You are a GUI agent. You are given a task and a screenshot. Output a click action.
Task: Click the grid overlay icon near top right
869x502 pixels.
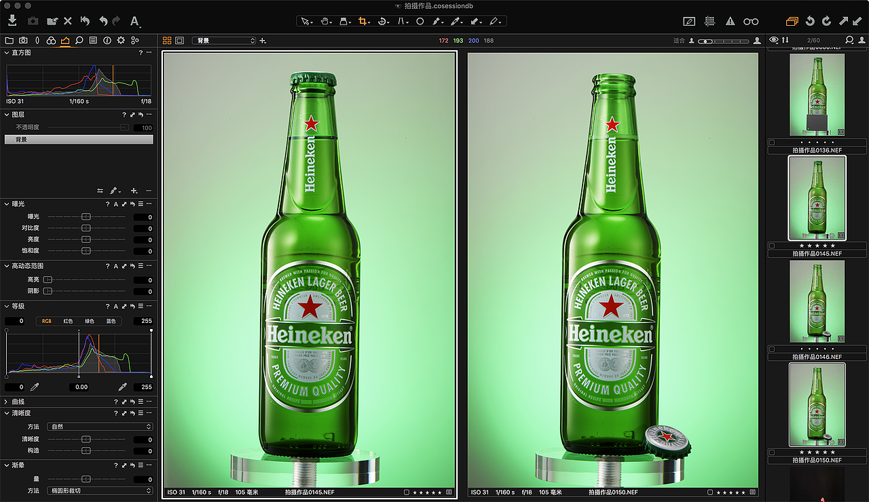pyautogui.click(x=709, y=21)
